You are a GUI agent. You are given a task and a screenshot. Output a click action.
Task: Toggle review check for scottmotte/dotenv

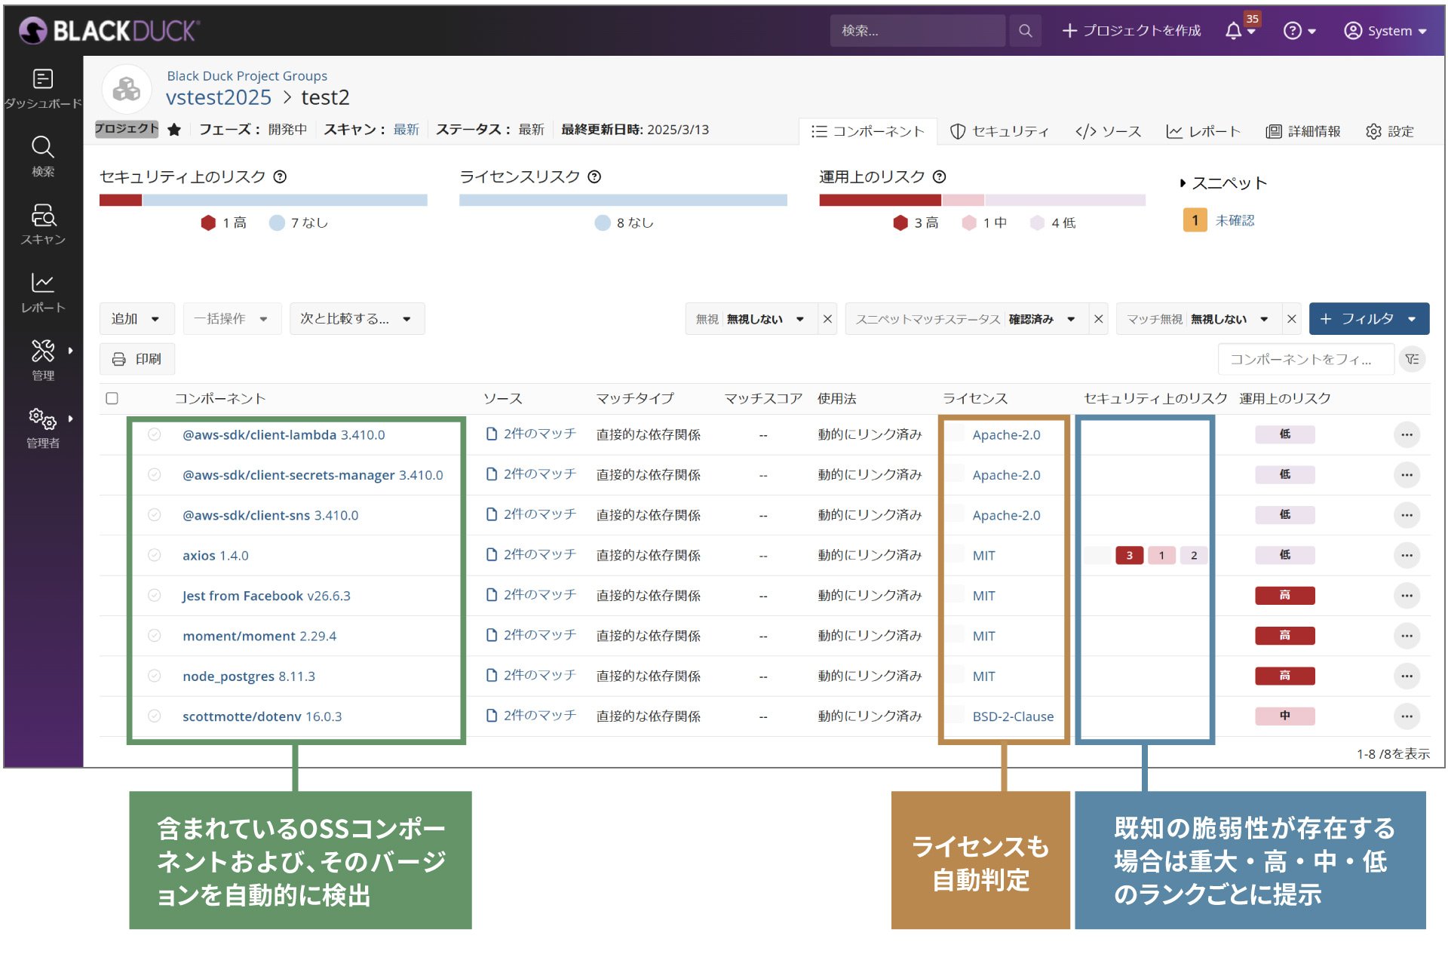(x=154, y=716)
